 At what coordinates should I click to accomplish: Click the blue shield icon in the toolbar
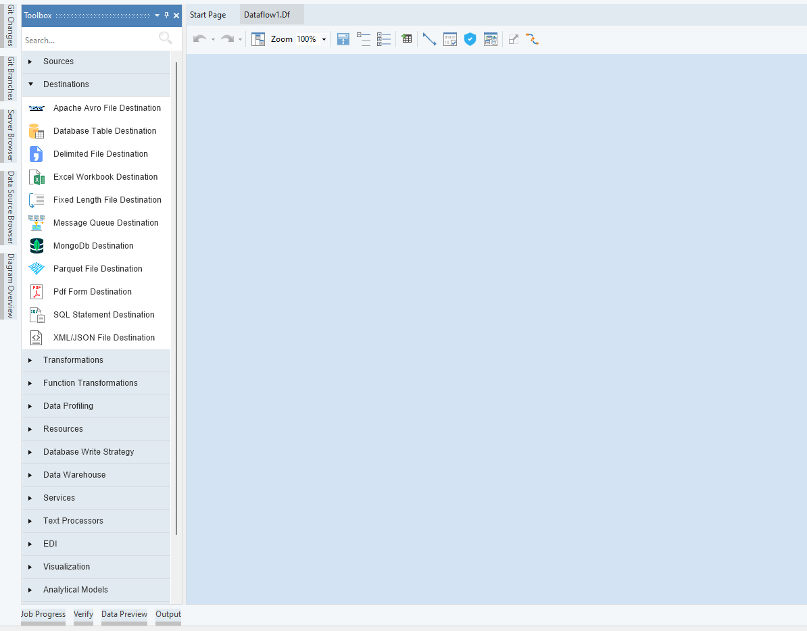point(470,39)
